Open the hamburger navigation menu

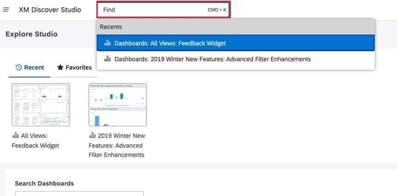(6, 10)
